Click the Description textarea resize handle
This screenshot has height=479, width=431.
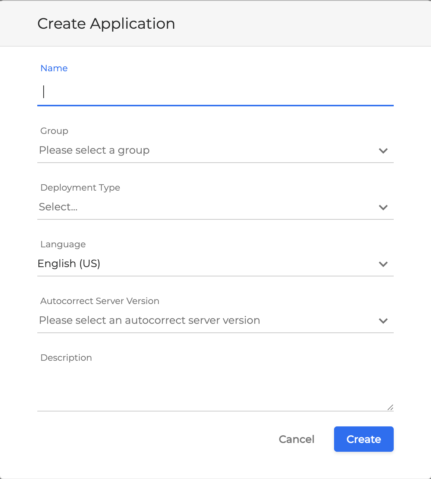point(390,407)
